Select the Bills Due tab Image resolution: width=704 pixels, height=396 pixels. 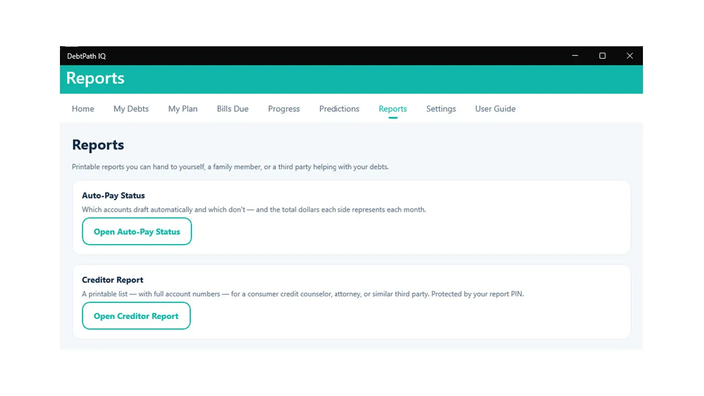(233, 109)
